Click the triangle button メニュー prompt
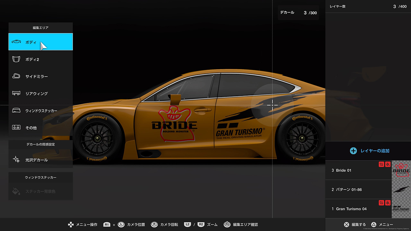The height and width of the screenshot is (231, 411). [373, 225]
